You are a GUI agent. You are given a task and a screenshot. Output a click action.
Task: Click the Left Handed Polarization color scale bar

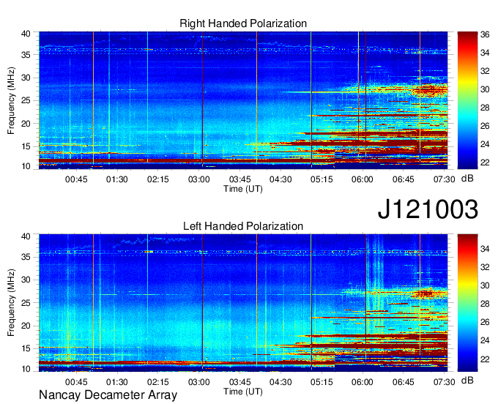click(467, 303)
